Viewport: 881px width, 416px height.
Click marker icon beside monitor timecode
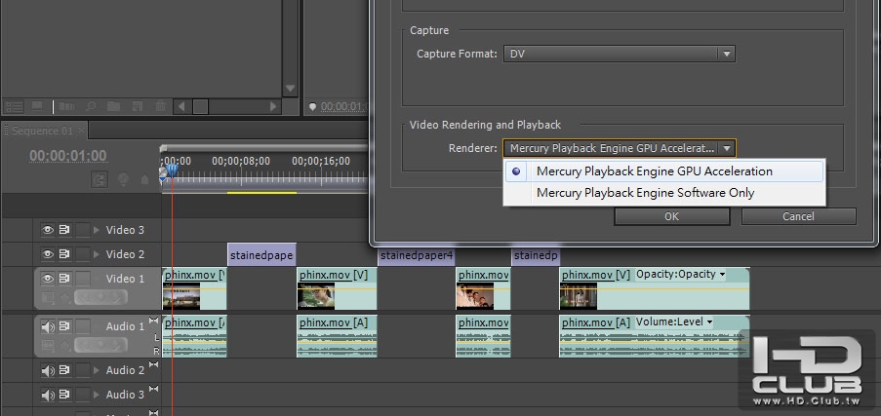tap(313, 106)
